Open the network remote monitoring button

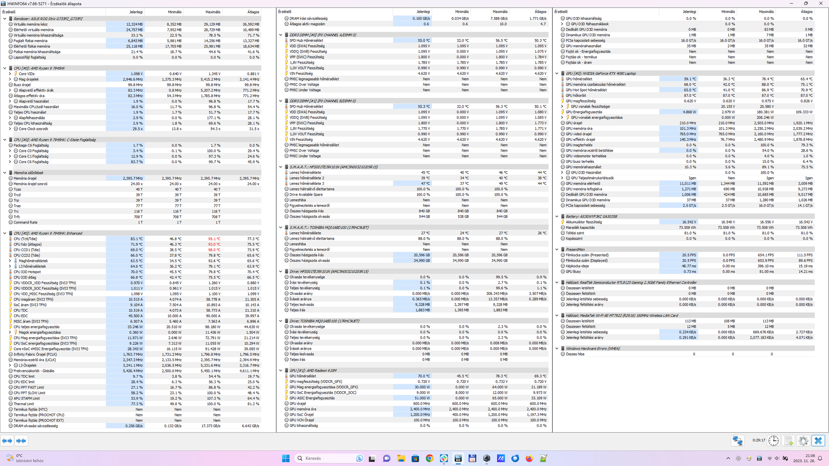tap(737, 441)
